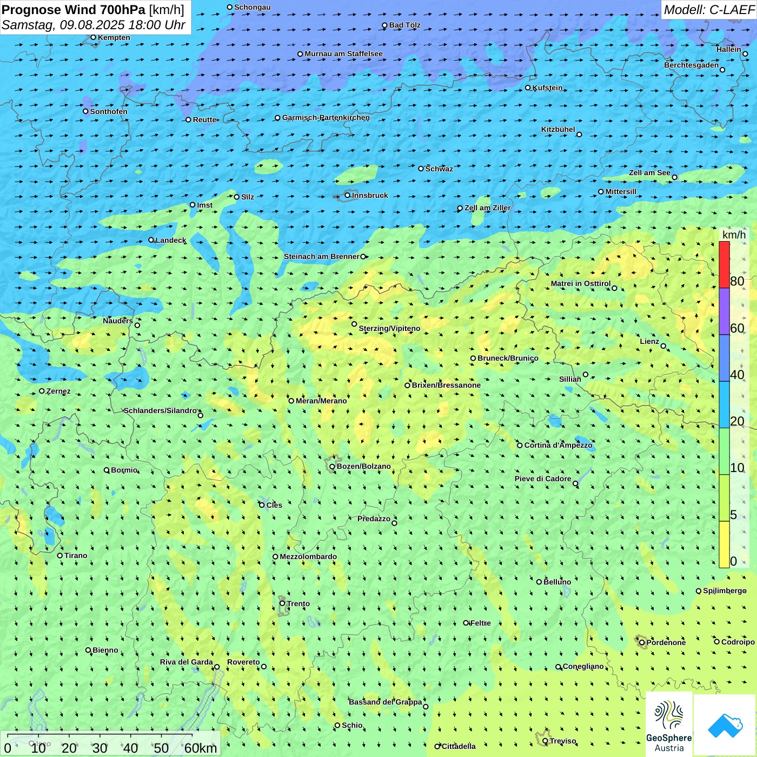757x757 pixels.
Task: Click the Pordenone city marker
Action: point(642,642)
